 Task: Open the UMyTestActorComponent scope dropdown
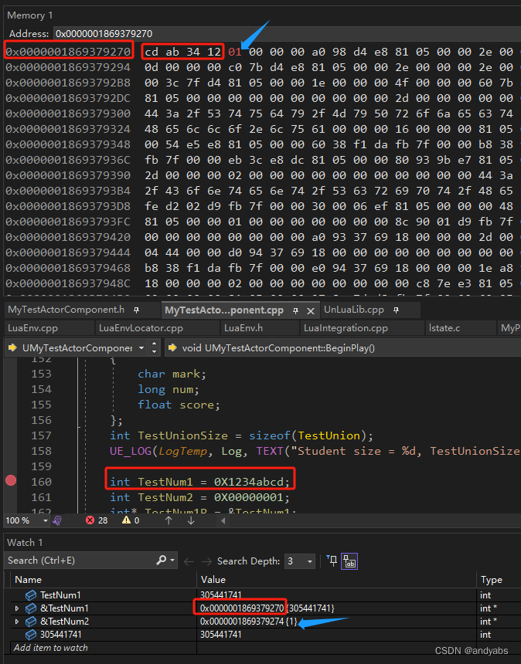click(x=141, y=348)
